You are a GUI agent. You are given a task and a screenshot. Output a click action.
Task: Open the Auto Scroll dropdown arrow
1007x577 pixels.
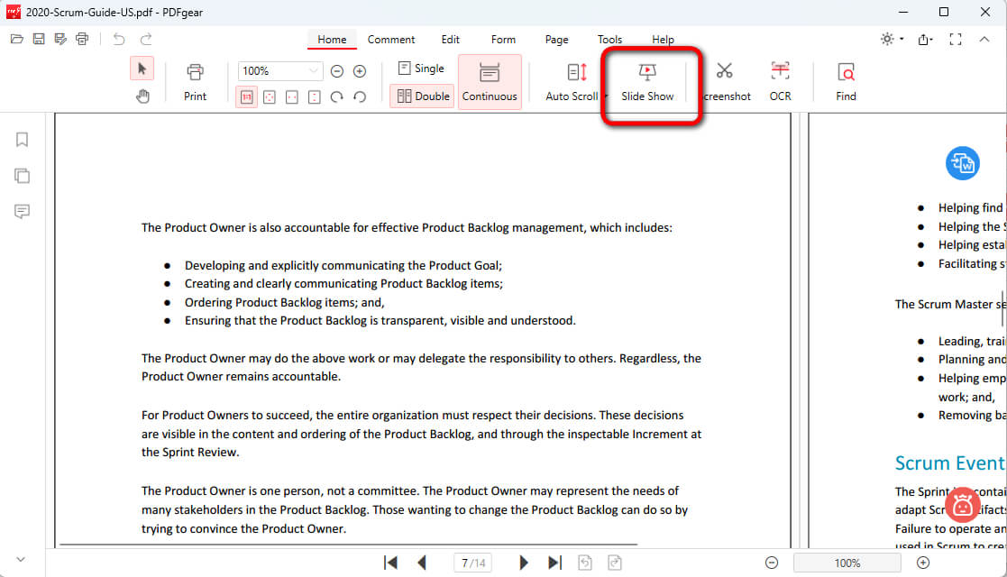click(x=606, y=96)
